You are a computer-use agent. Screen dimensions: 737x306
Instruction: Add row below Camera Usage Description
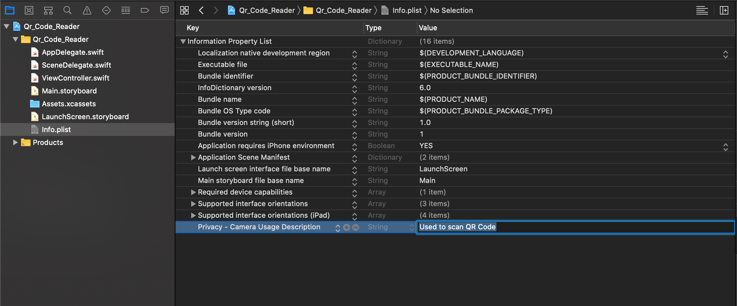347,227
